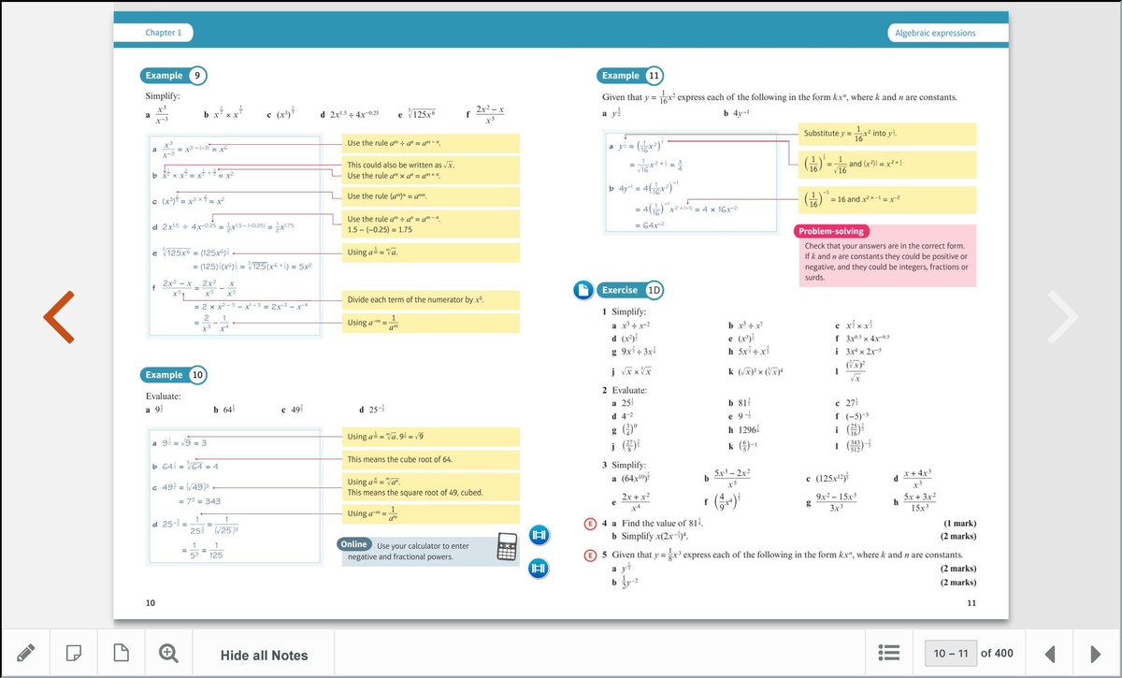The width and height of the screenshot is (1122, 678).
Task: Click the 'Example 10' heading badge
Action: (x=175, y=375)
